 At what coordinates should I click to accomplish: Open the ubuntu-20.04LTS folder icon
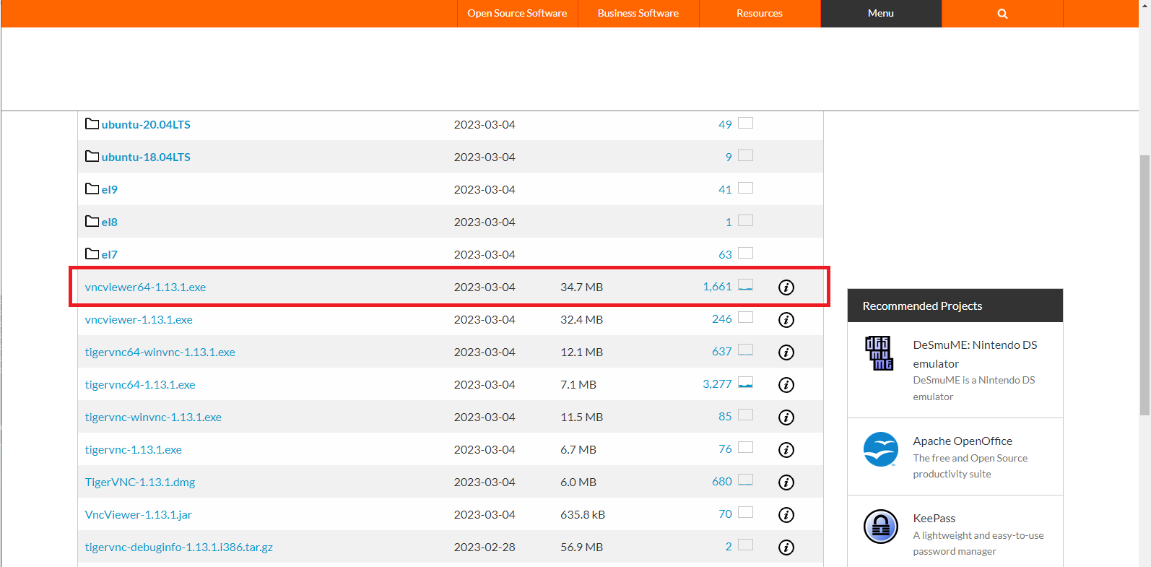(92, 124)
